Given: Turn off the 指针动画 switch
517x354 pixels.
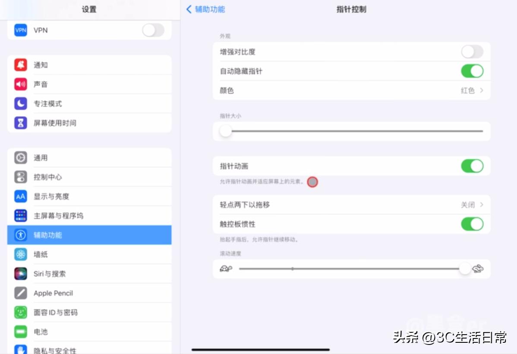Looking at the screenshot, I should coord(472,166).
